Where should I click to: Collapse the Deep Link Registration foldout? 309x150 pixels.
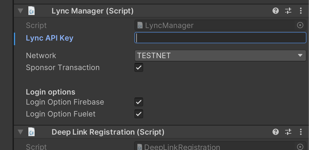20,132
